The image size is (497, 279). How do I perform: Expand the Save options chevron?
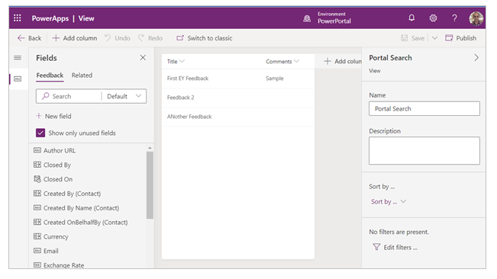[435, 38]
